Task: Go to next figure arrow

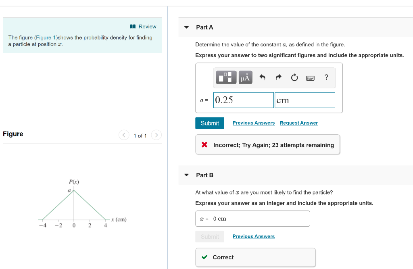Action: click(x=156, y=135)
